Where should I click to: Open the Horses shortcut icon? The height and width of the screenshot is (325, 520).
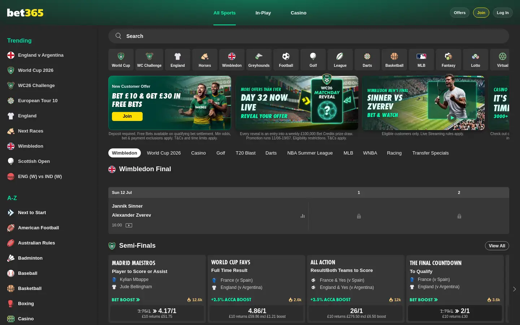(205, 60)
